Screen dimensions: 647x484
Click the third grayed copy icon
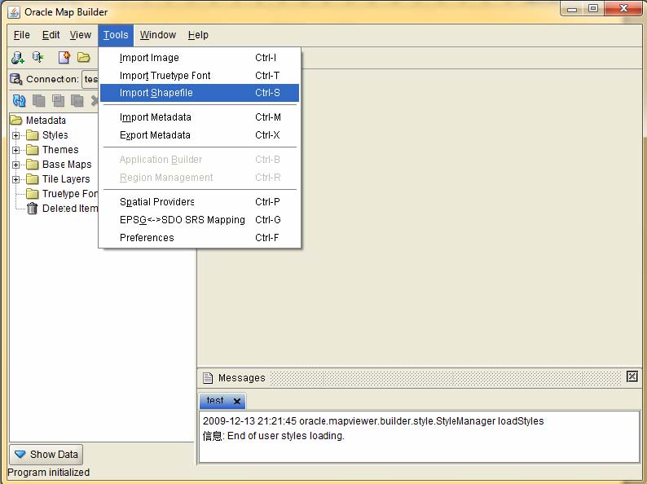tap(77, 100)
